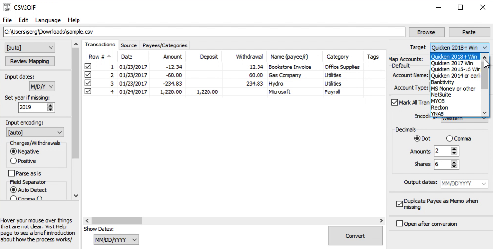
Task: Choose Banktivity in Target list
Action: (455, 82)
